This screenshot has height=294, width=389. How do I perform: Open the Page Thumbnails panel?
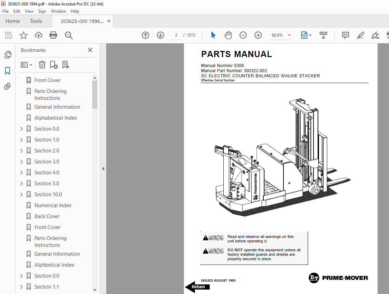coord(8,55)
